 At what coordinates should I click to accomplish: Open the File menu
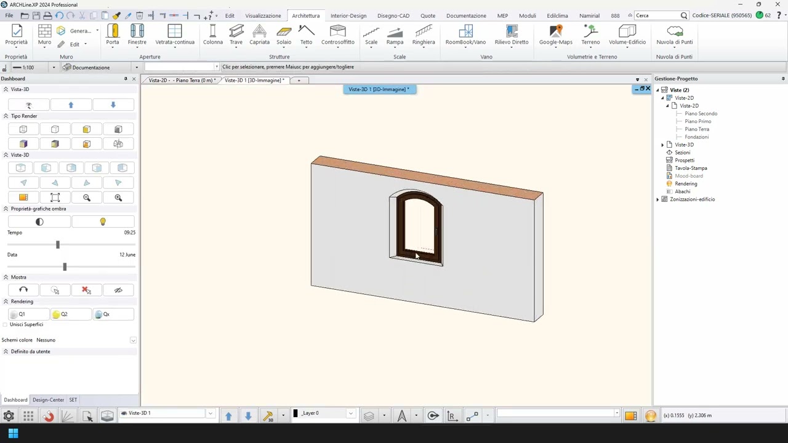pyautogui.click(x=9, y=15)
